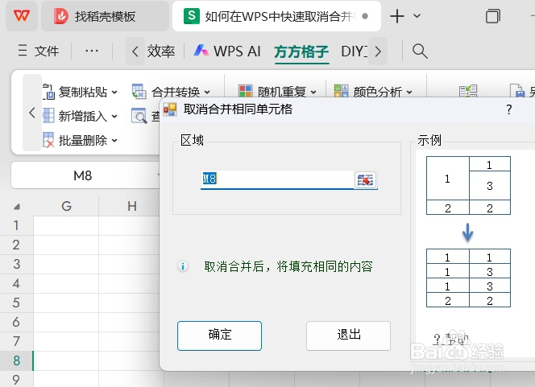Screen dimensions: 535x387
Task: Click the search magnifier icon
Action: [420, 51]
